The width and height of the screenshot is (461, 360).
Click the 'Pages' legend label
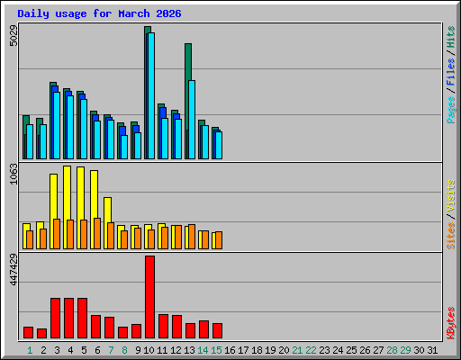point(450,110)
